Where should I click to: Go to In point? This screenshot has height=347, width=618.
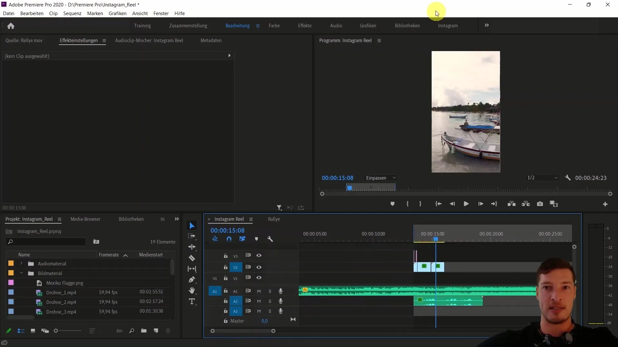point(438,204)
